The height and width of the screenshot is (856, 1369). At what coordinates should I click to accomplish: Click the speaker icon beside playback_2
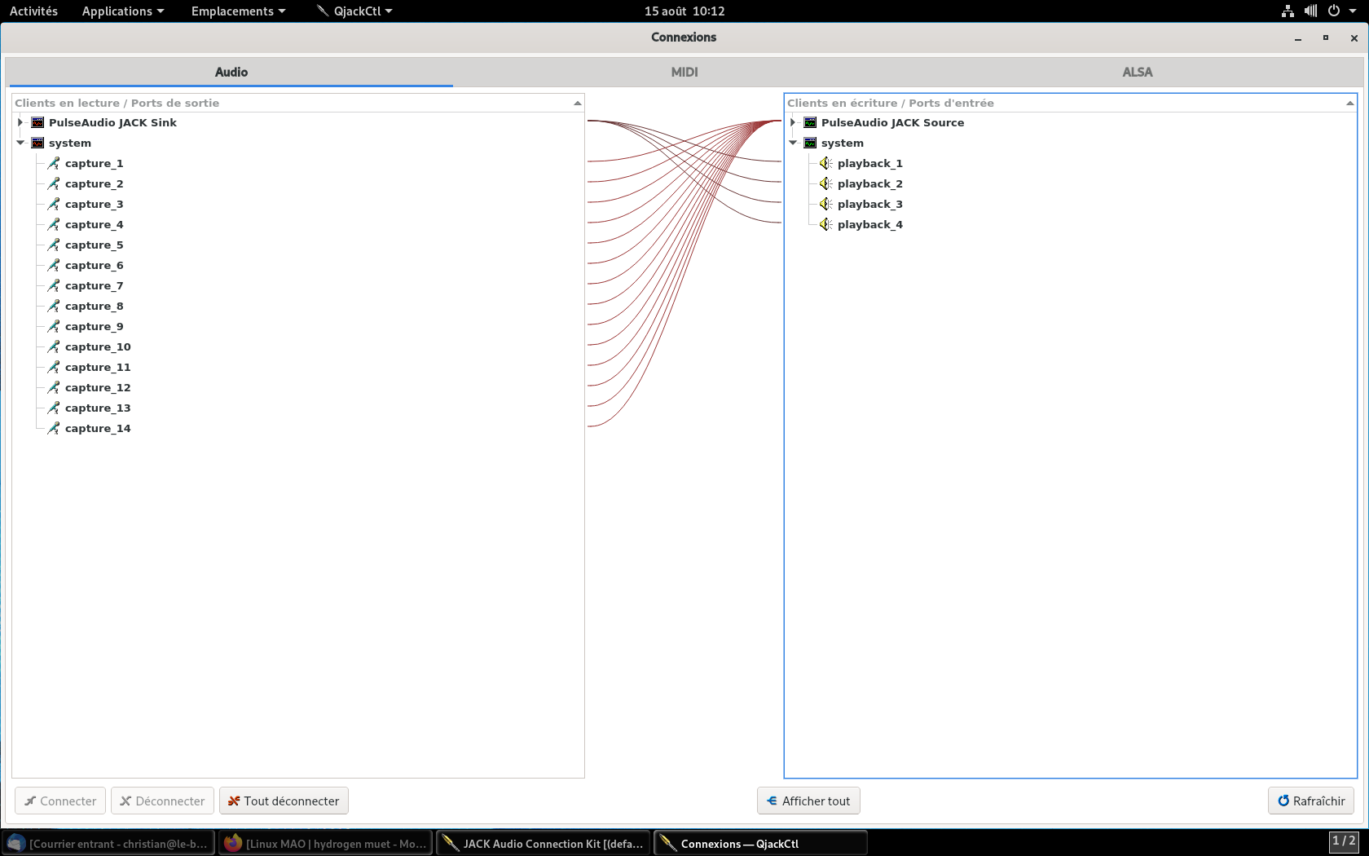click(826, 183)
